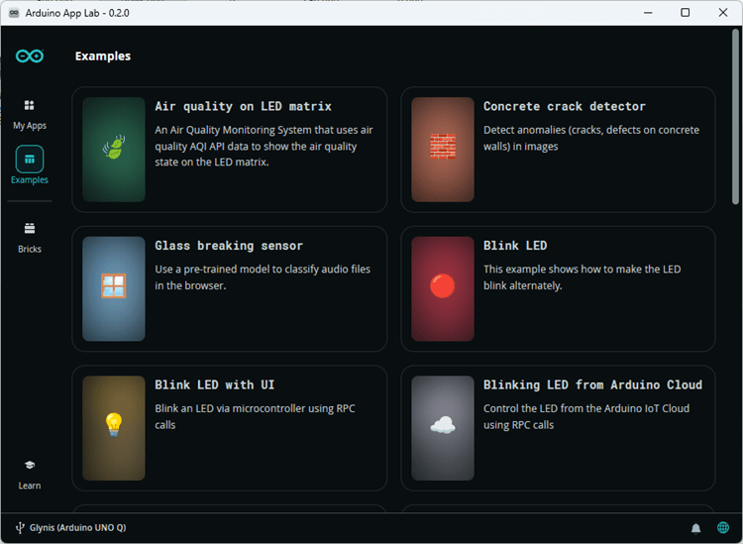
Task: Click the vertical scrollbar on the right
Action: click(x=735, y=119)
